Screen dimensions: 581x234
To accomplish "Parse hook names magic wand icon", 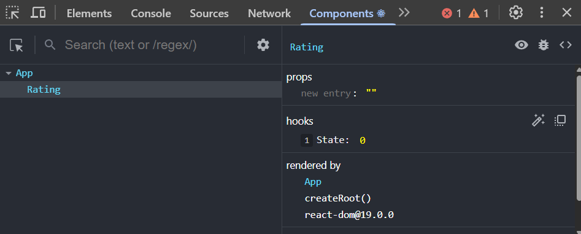I will click(x=538, y=120).
